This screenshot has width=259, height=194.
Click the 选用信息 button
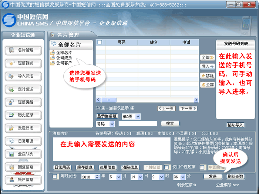pyautogui.click(x=108, y=167)
